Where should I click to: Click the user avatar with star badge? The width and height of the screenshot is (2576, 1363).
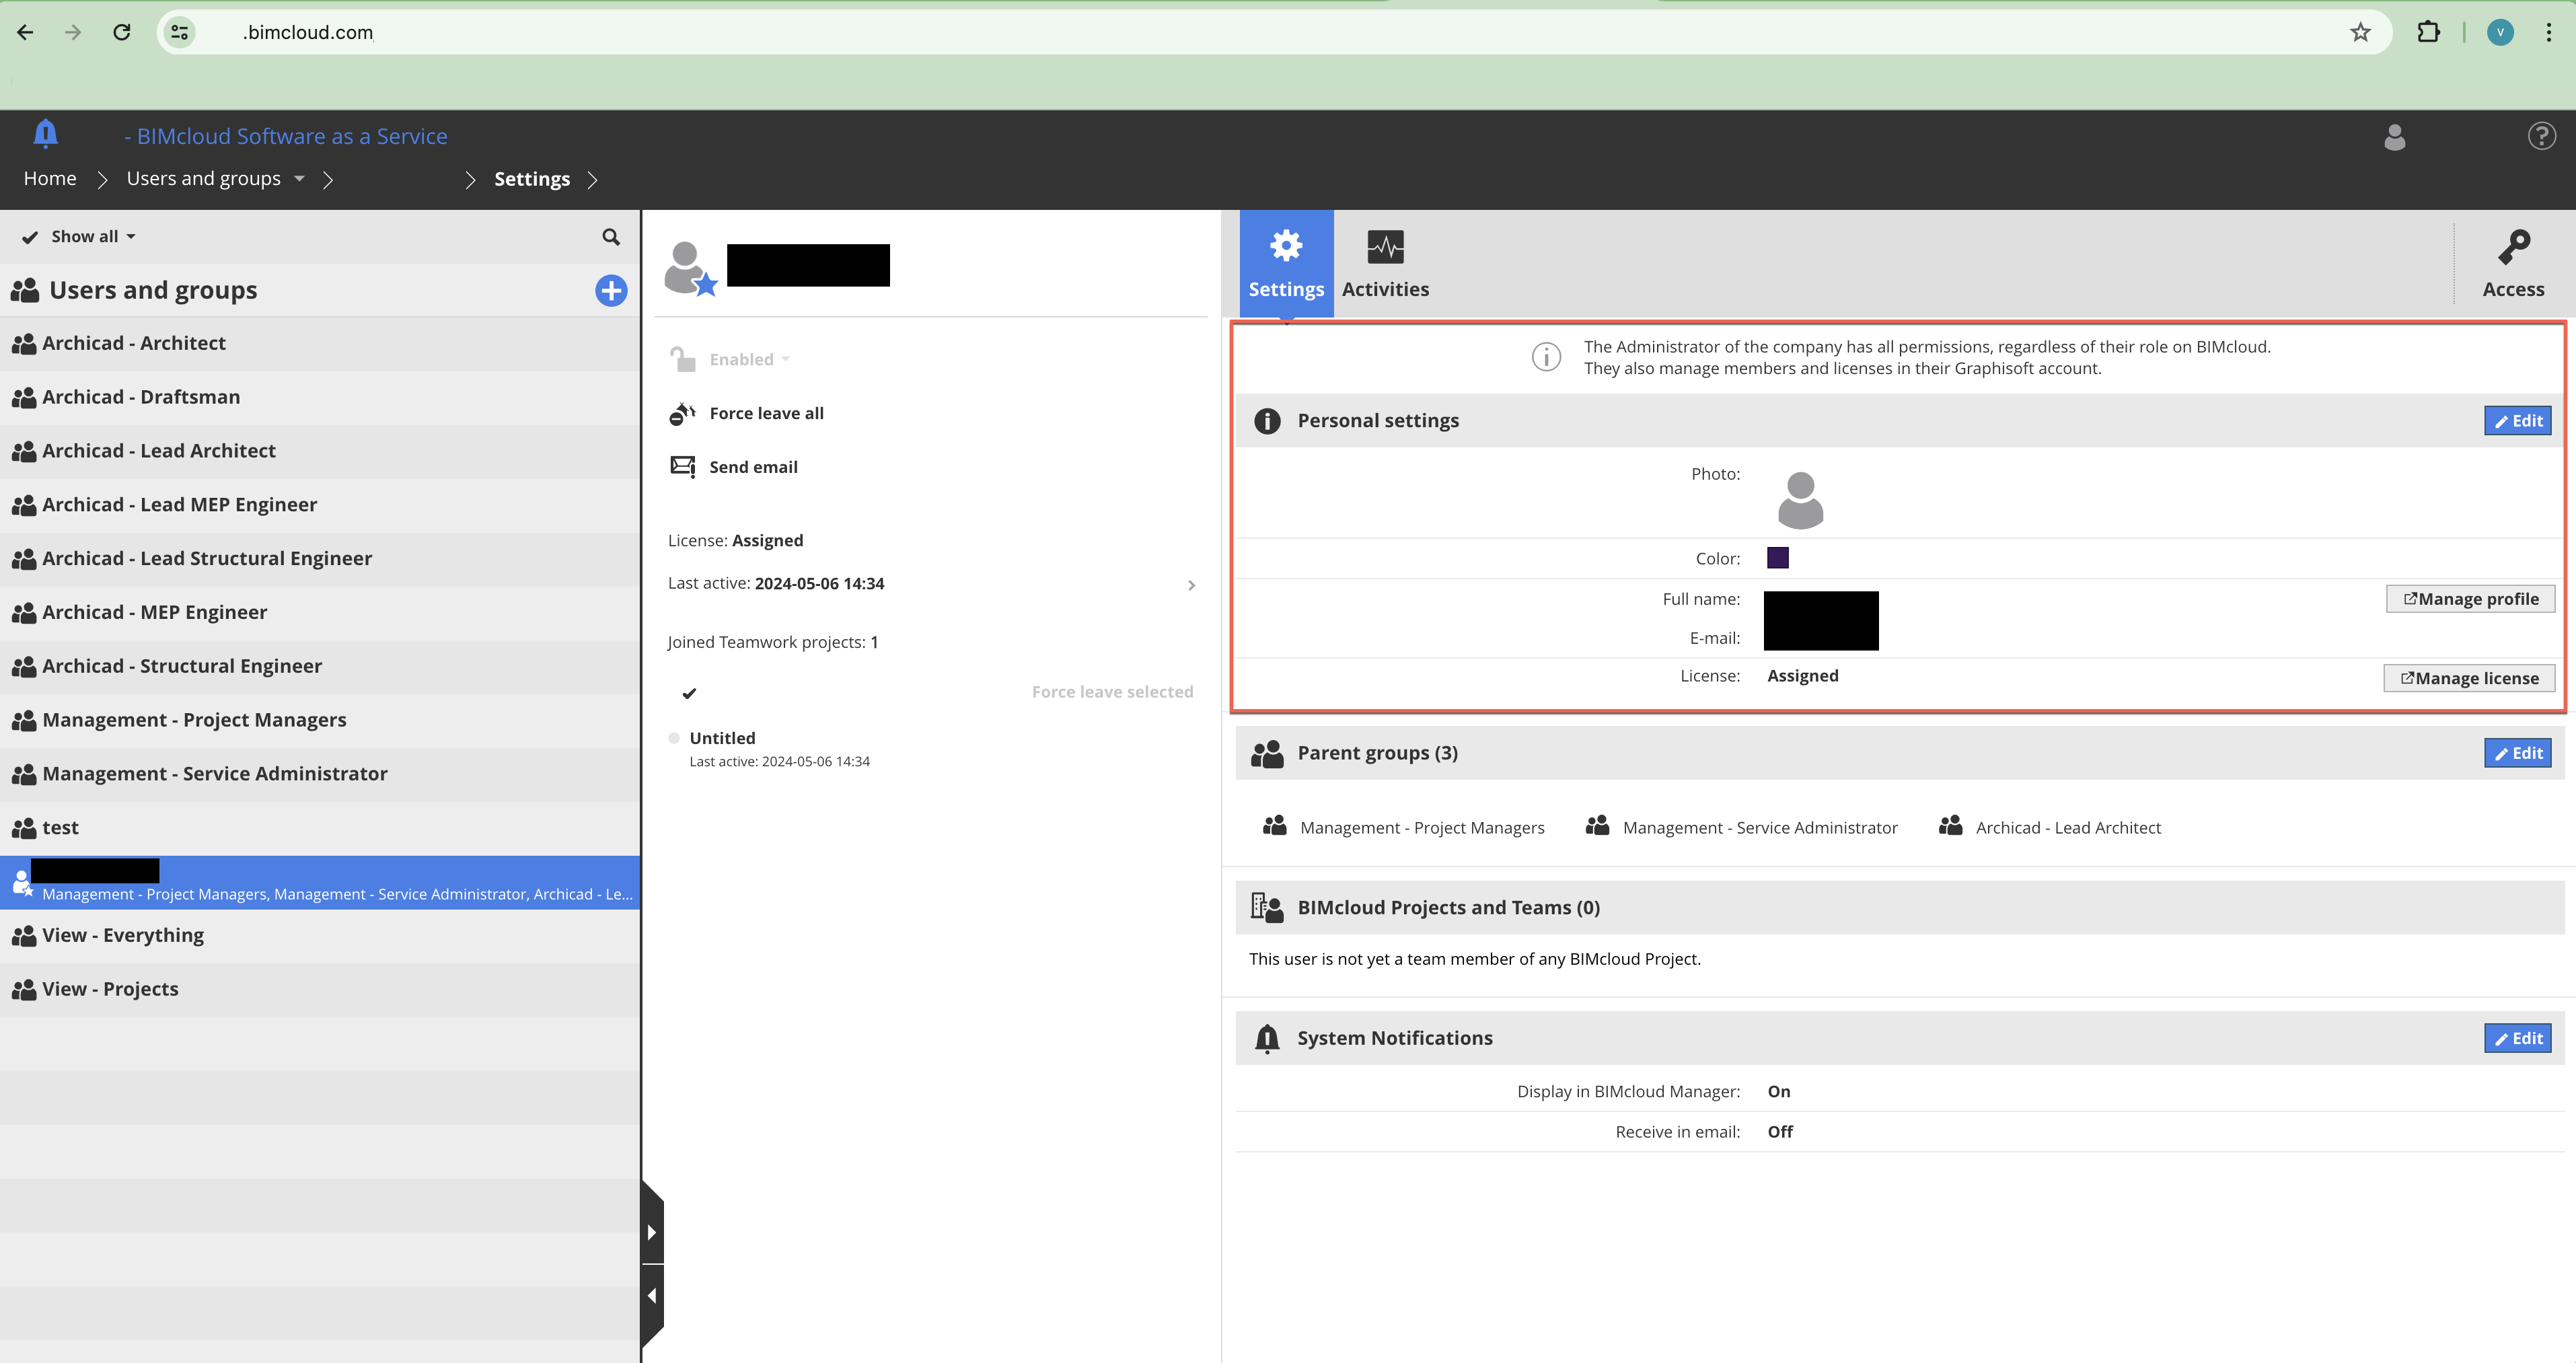click(x=691, y=269)
